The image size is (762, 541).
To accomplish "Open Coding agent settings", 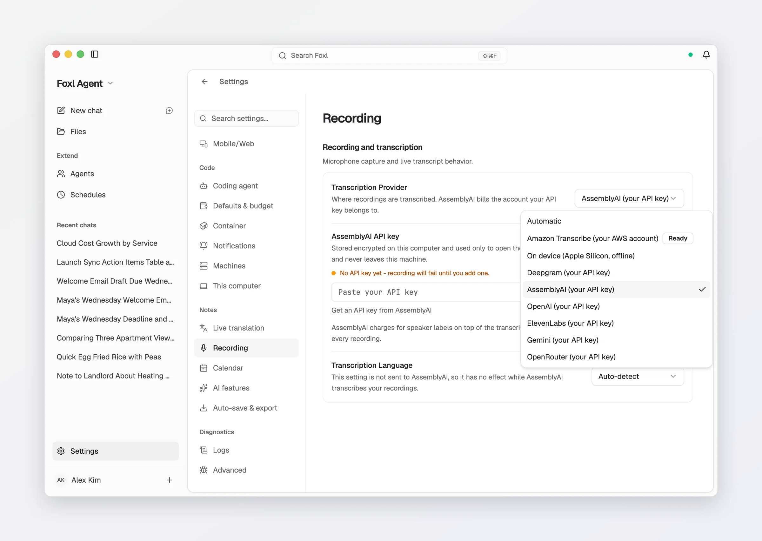I will coord(246,186).
